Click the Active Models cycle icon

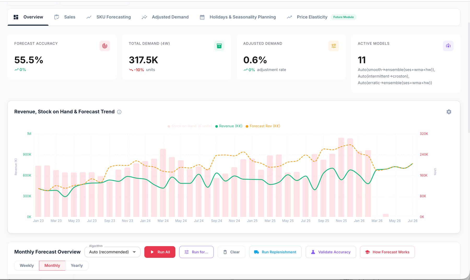coord(448,46)
